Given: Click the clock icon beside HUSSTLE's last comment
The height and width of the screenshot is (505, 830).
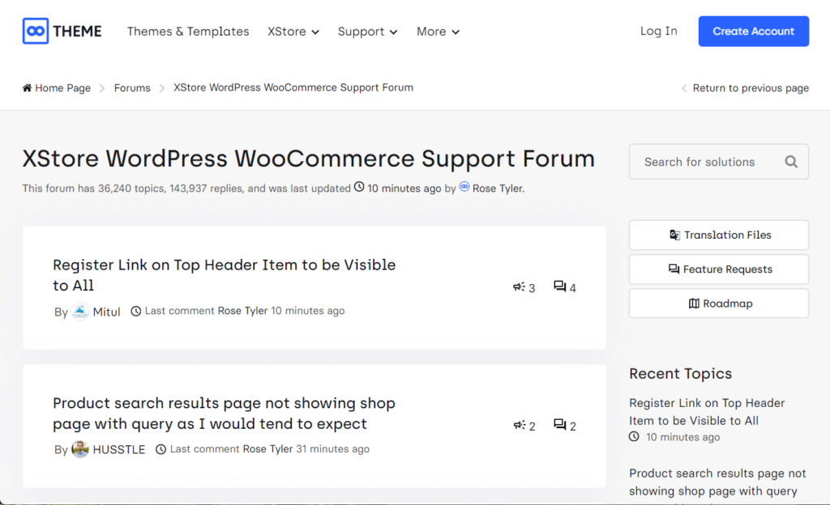Looking at the screenshot, I should (x=161, y=448).
